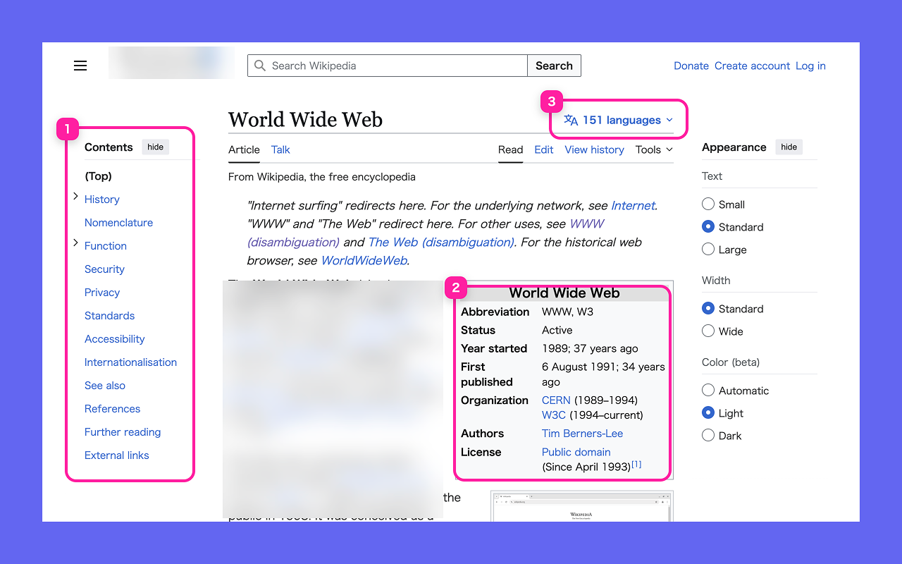Expand the History section in contents
902x564 pixels.
pyautogui.click(x=75, y=197)
